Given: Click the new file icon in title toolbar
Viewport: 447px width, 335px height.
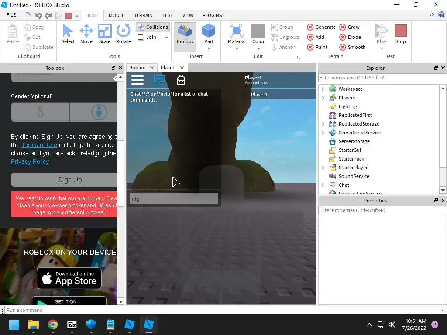Looking at the screenshot, I should coord(28,16).
